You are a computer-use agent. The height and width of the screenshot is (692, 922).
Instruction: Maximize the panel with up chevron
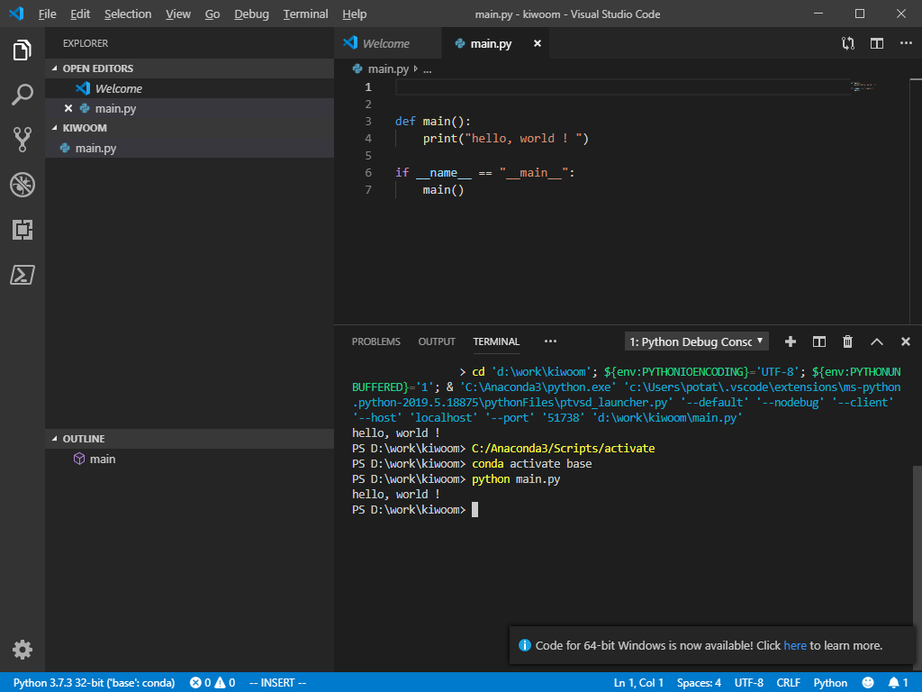pyautogui.click(x=877, y=341)
